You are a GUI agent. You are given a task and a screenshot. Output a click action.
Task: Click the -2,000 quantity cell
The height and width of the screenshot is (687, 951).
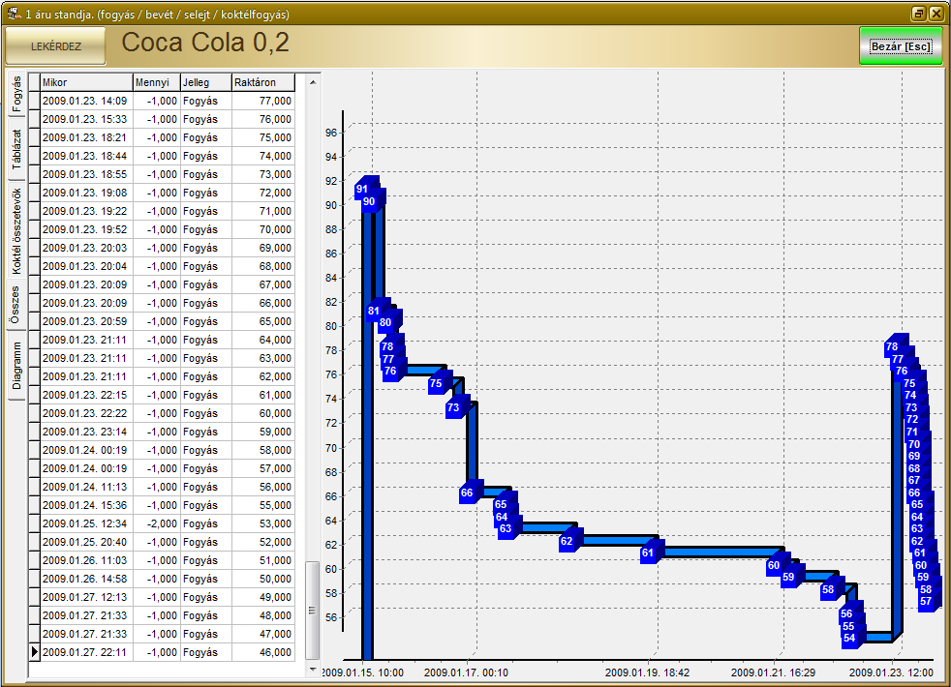[x=156, y=523]
